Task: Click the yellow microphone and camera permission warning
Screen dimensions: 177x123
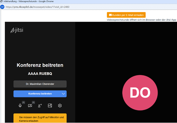Action: pyautogui.click(x=40, y=118)
